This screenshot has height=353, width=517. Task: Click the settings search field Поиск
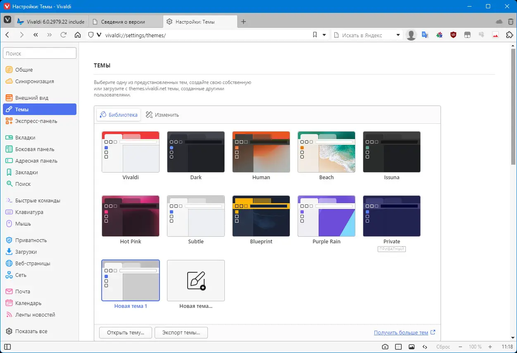pyautogui.click(x=40, y=53)
